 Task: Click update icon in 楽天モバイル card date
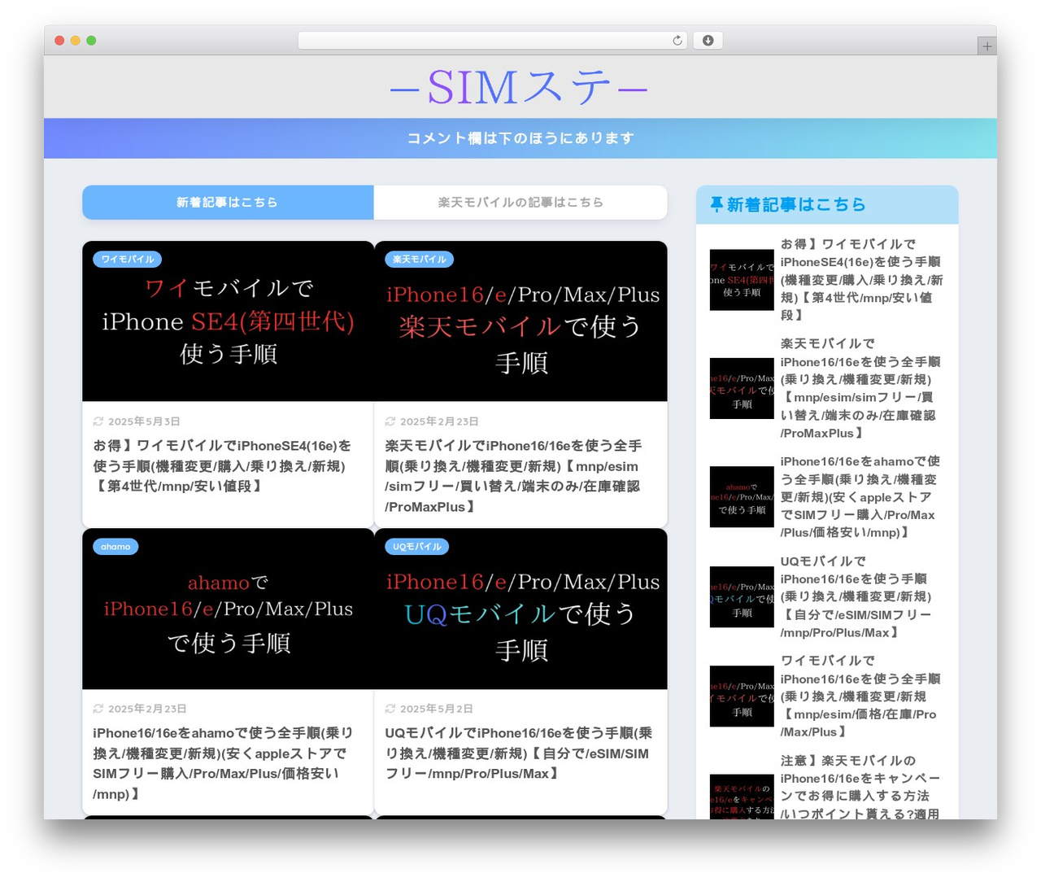click(390, 421)
